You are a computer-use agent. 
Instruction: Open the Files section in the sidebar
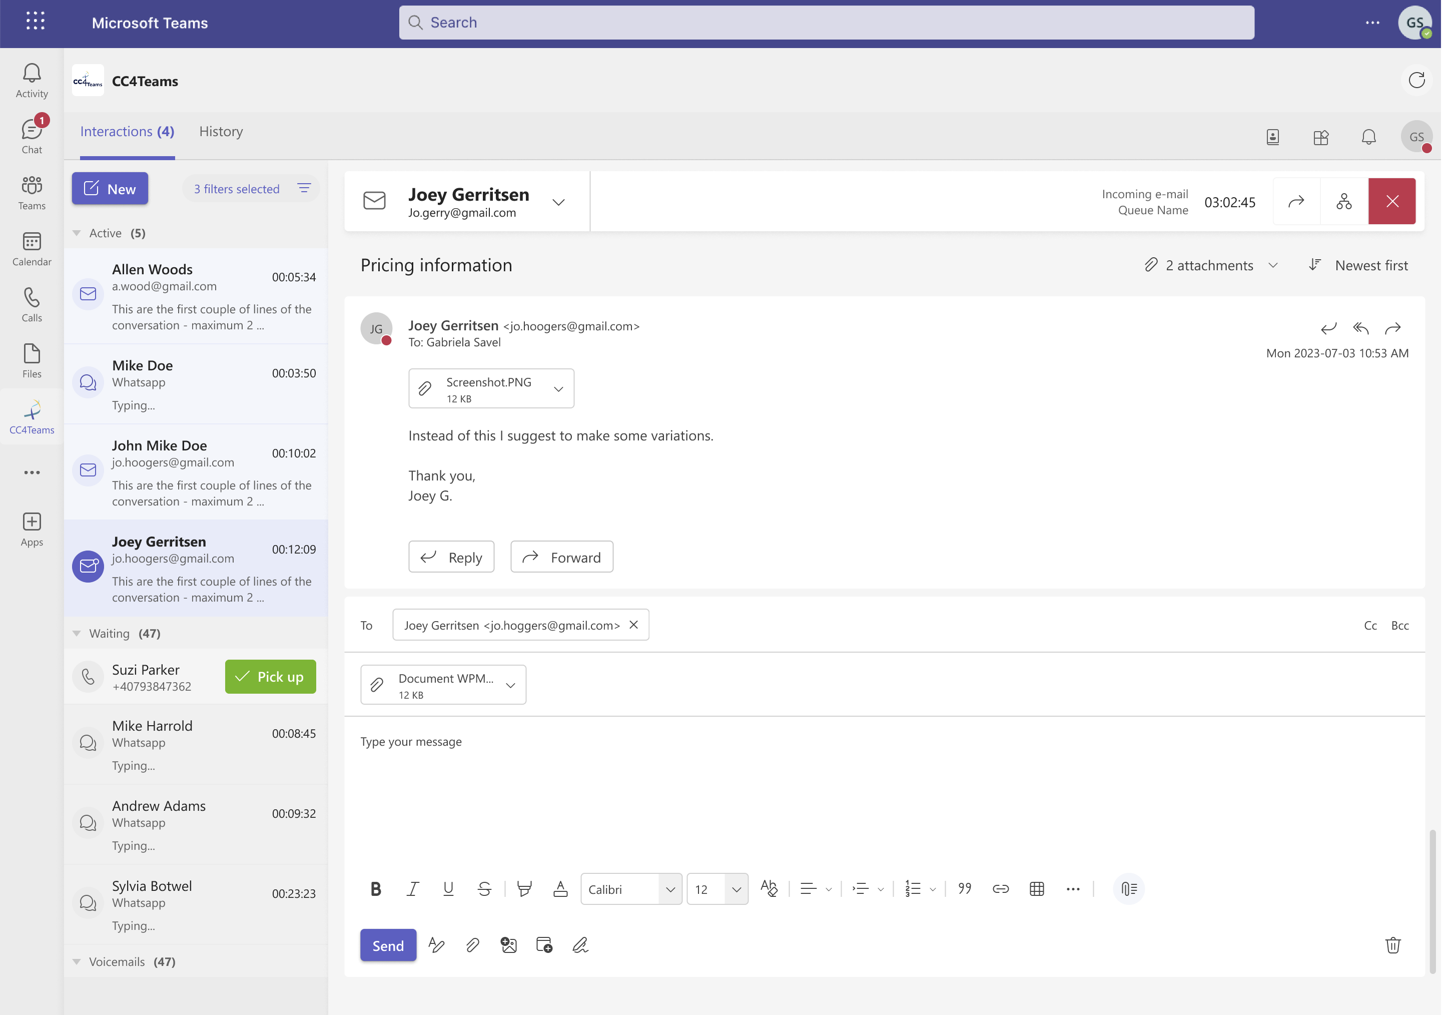(32, 360)
